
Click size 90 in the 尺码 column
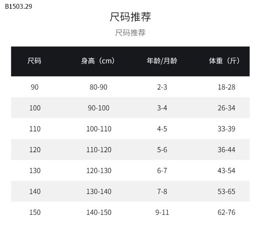click(x=35, y=87)
